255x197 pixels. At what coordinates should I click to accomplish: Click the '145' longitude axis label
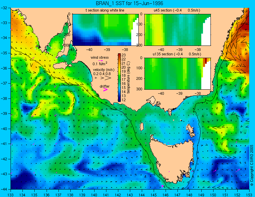(x=154, y=195)
